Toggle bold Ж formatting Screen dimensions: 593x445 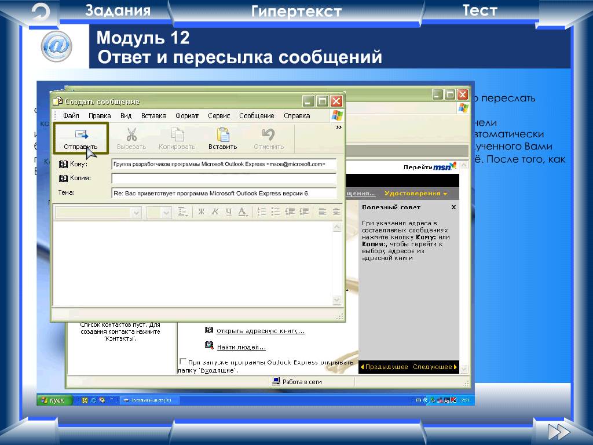tap(201, 212)
